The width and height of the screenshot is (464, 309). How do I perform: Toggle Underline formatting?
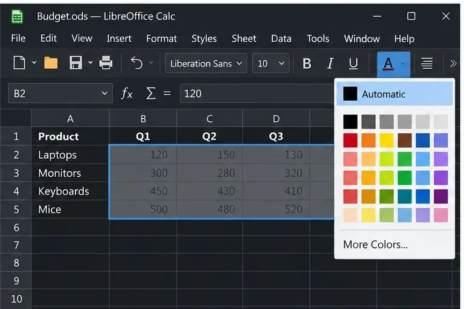pos(353,63)
